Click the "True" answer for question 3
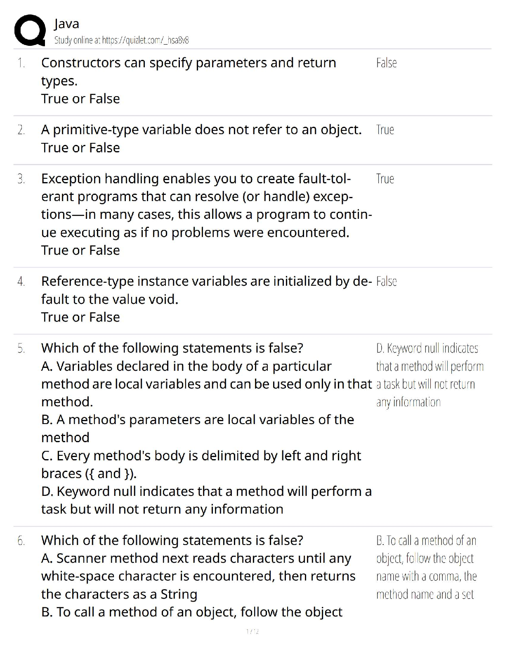 click(x=385, y=179)
